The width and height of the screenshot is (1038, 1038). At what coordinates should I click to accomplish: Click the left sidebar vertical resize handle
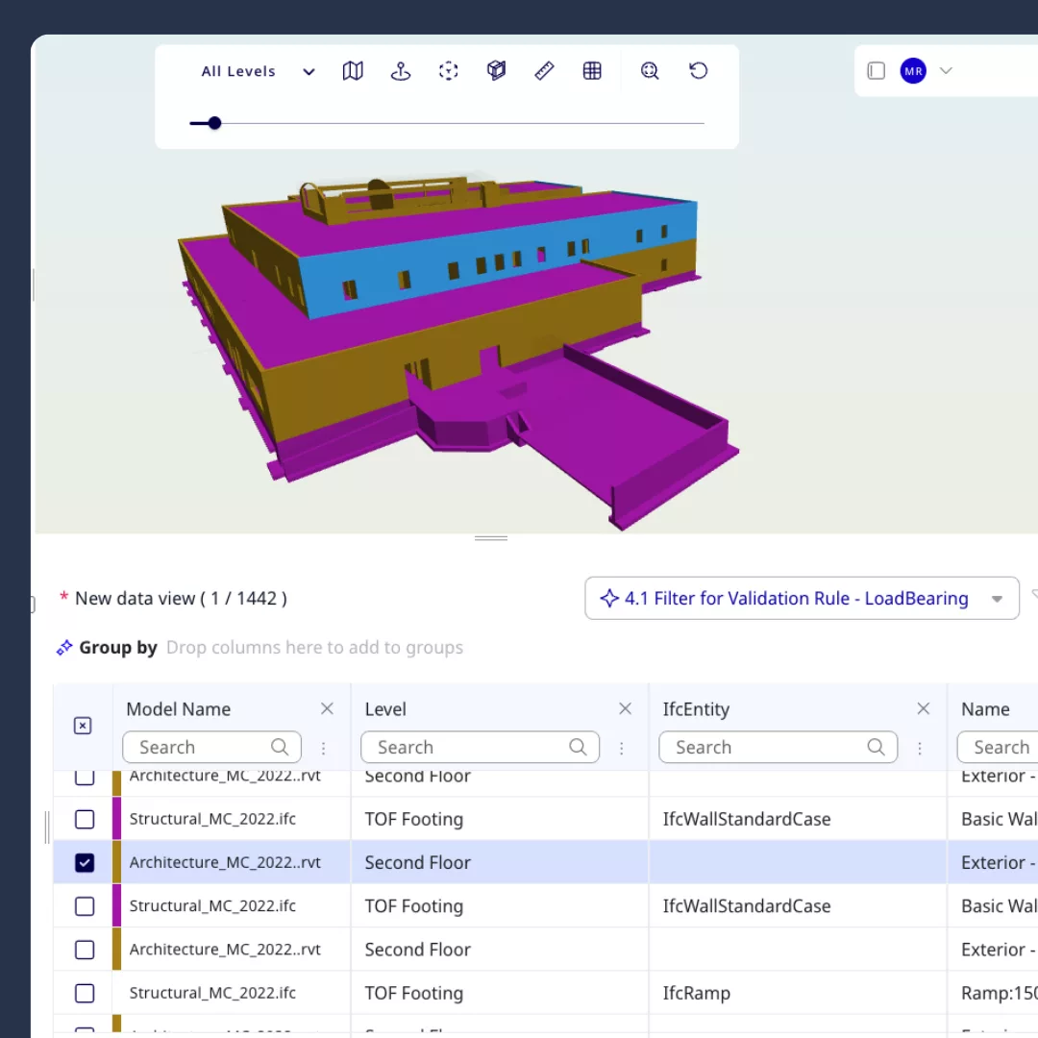click(x=47, y=827)
